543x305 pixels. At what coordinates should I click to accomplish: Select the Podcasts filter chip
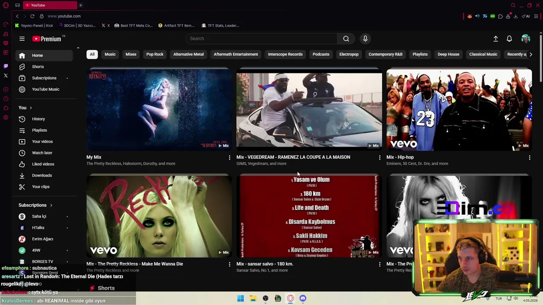pyautogui.click(x=321, y=54)
